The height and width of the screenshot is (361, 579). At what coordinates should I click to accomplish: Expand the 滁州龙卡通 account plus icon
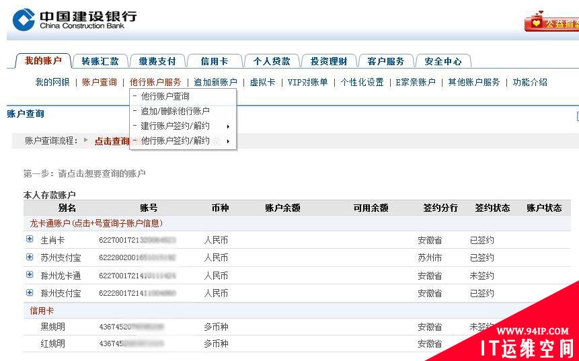30,275
